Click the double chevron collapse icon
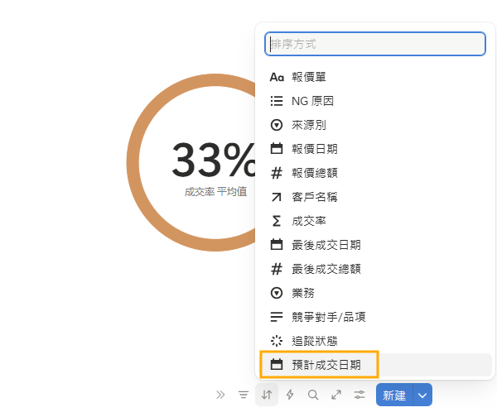This screenshot has height=417, width=497. click(220, 395)
